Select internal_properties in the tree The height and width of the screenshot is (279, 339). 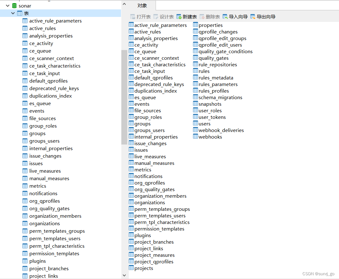tap(51, 149)
